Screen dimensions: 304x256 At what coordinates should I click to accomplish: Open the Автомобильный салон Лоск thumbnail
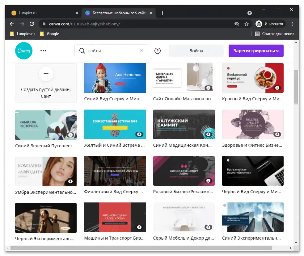click(x=115, y=217)
